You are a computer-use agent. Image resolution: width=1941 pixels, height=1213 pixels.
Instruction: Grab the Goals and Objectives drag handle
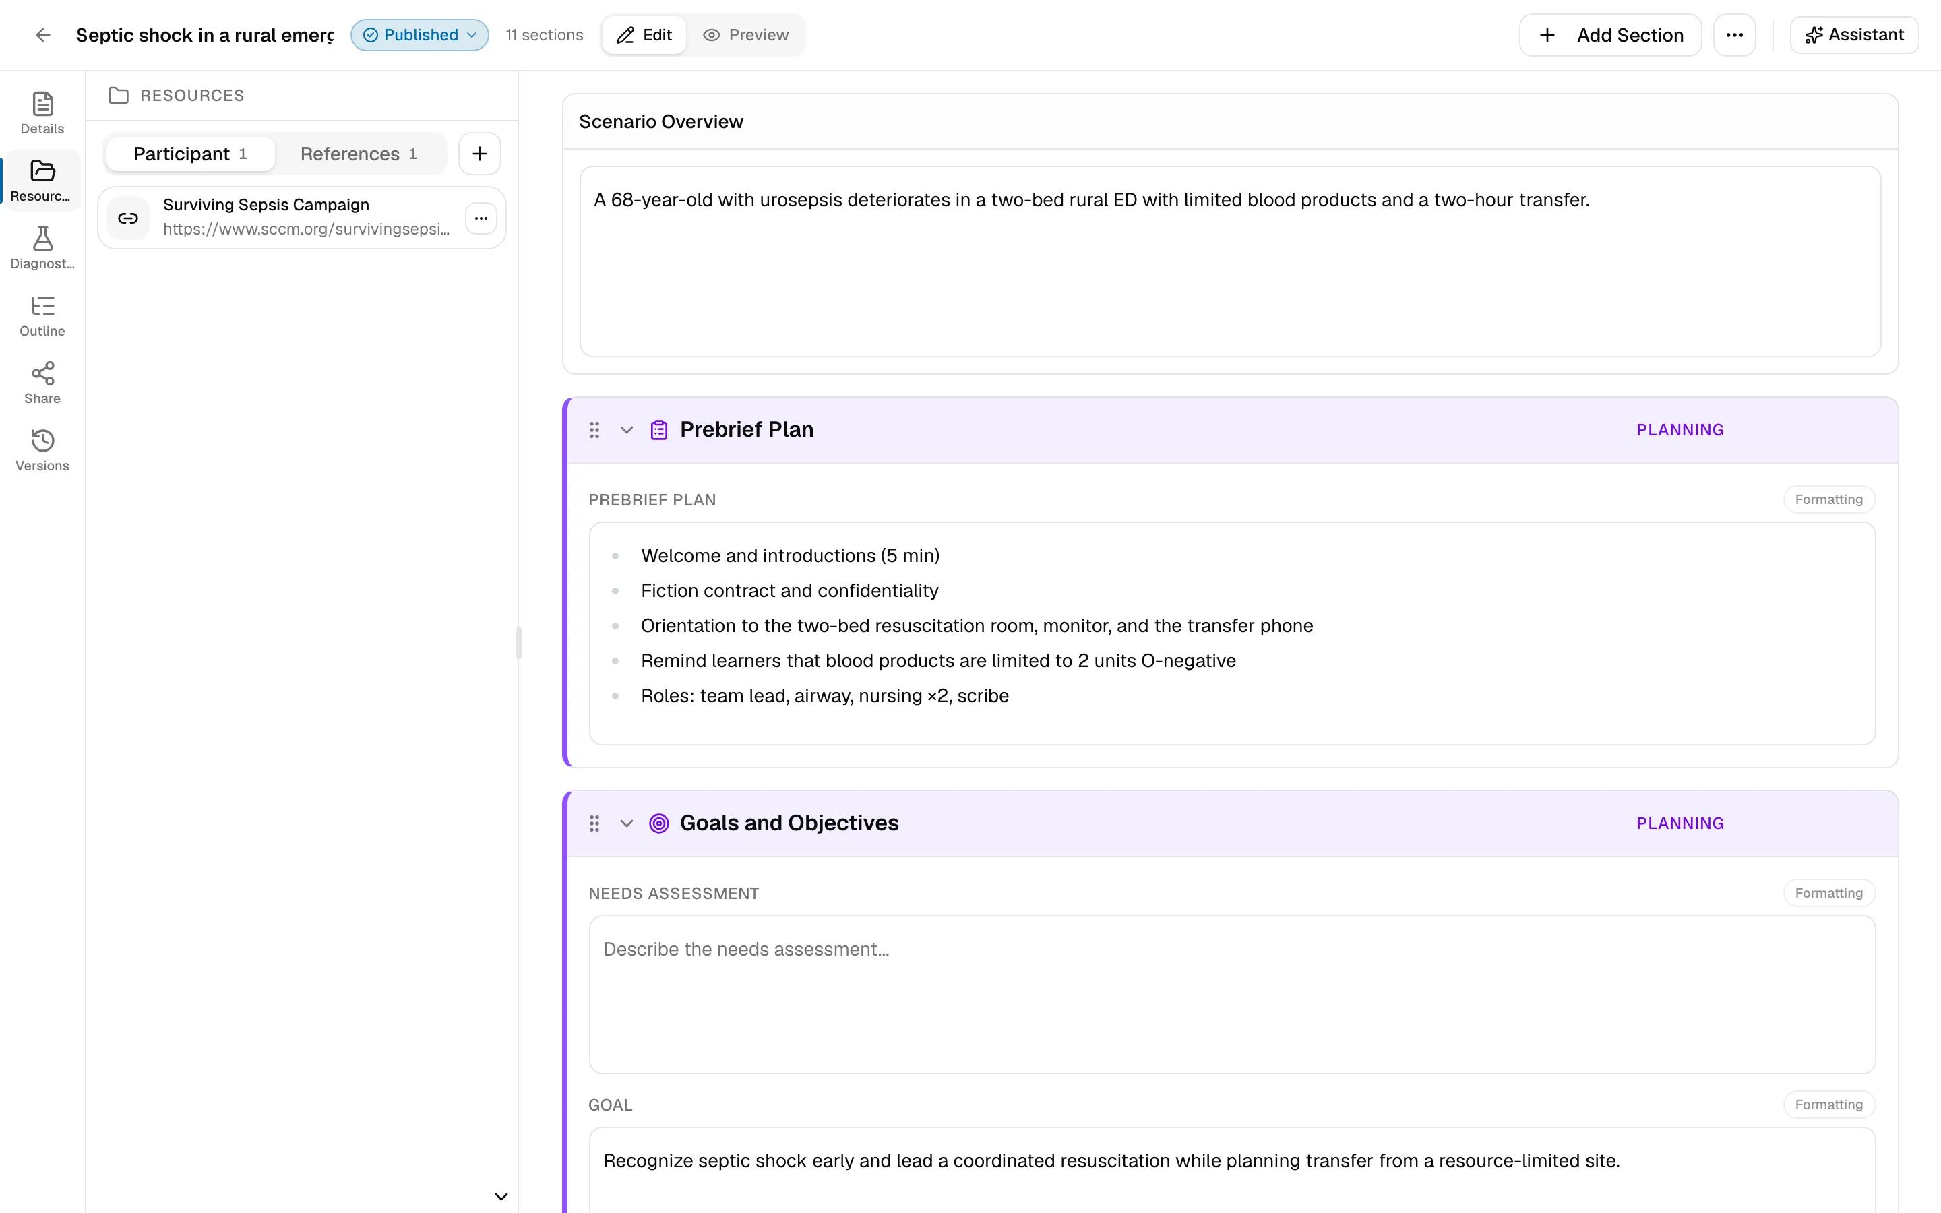[594, 823]
